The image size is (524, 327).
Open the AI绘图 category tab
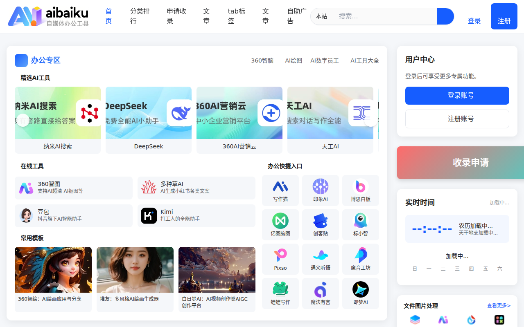click(x=294, y=60)
